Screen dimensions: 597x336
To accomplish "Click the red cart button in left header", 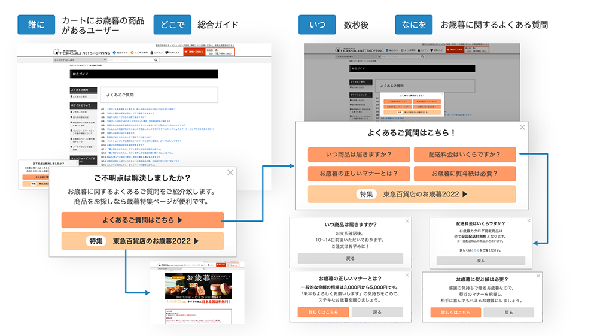I will pos(194,52).
